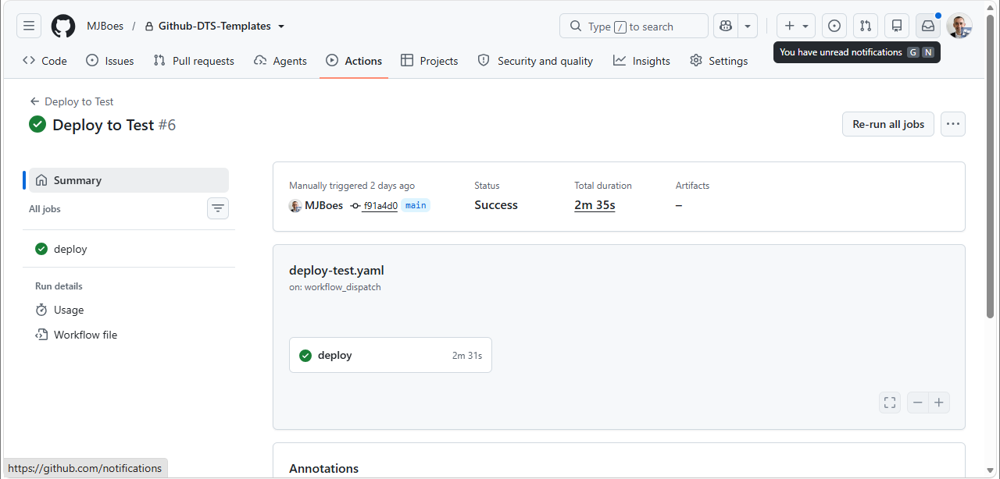Open Copilot chat icon

coord(726,26)
